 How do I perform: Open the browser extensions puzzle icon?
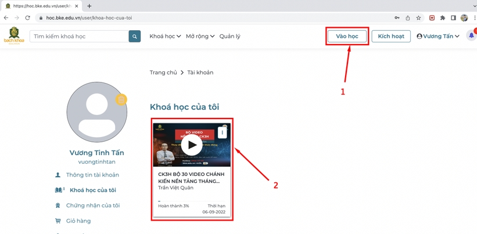click(443, 18)
